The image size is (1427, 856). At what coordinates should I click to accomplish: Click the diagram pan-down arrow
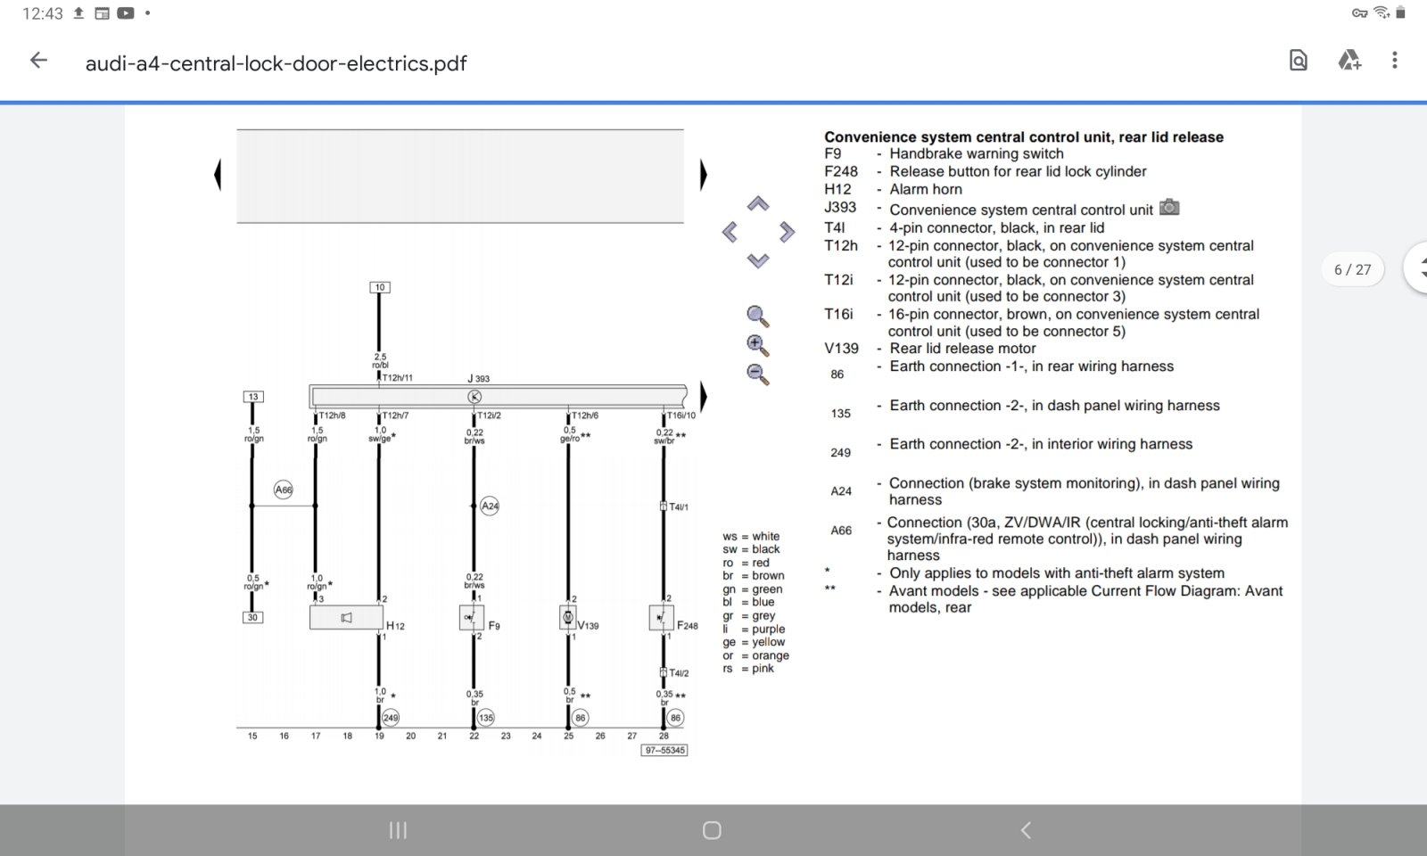click(758, 260)
